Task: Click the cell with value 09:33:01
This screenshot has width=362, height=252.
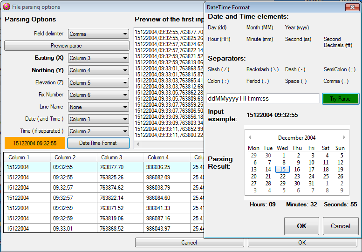Action: pos(74,228)
